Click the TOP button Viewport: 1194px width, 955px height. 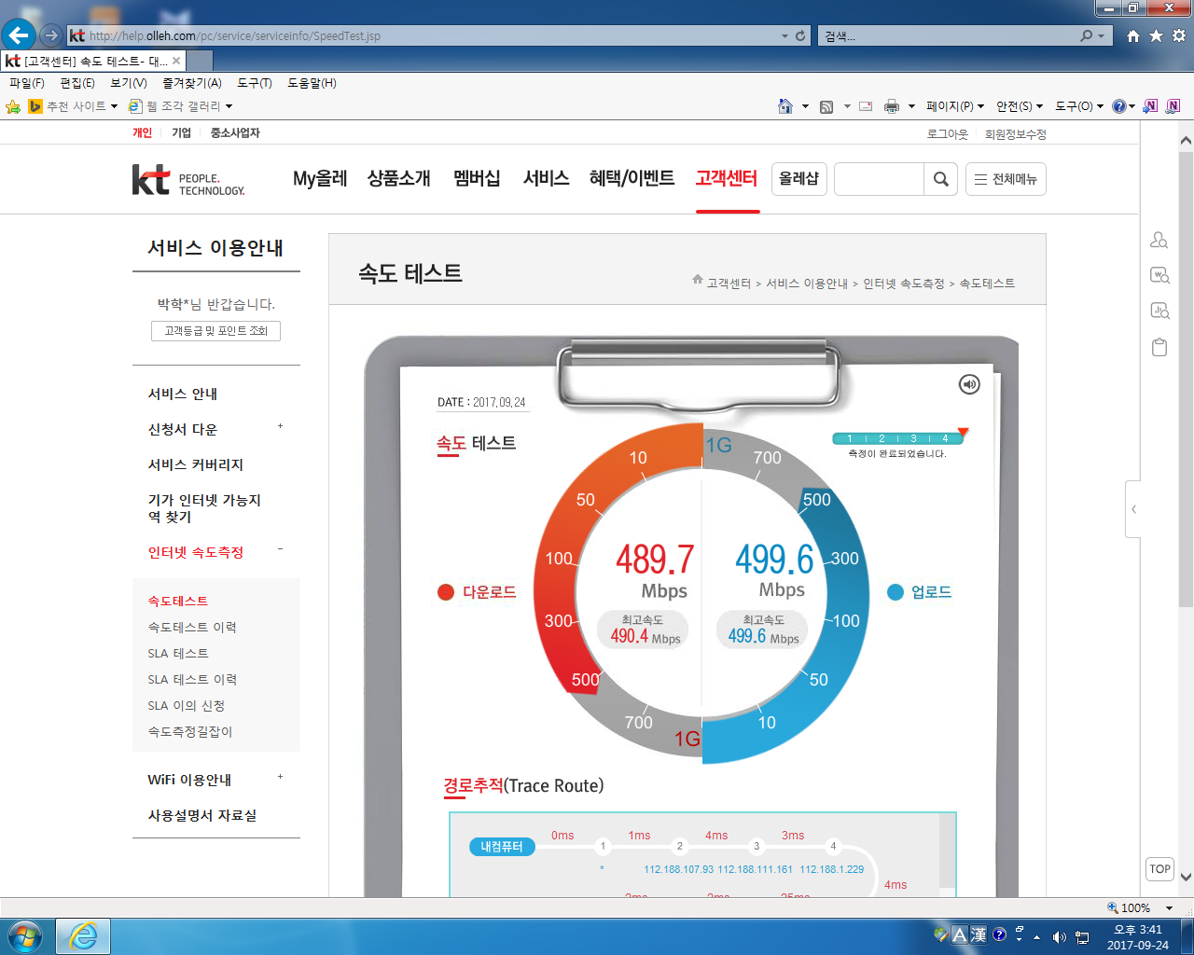point(1159,869)
